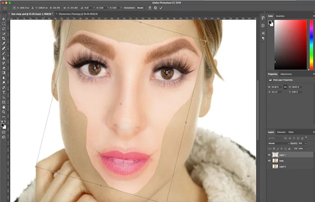Viewport: 315px width, 202px height.
Task: Select the Lasso tool
Action: 4,29
